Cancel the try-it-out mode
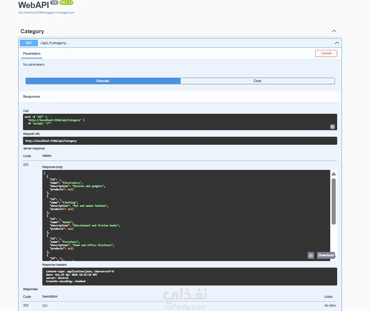The height and width of the screenshot is (311, 370). 326,53
